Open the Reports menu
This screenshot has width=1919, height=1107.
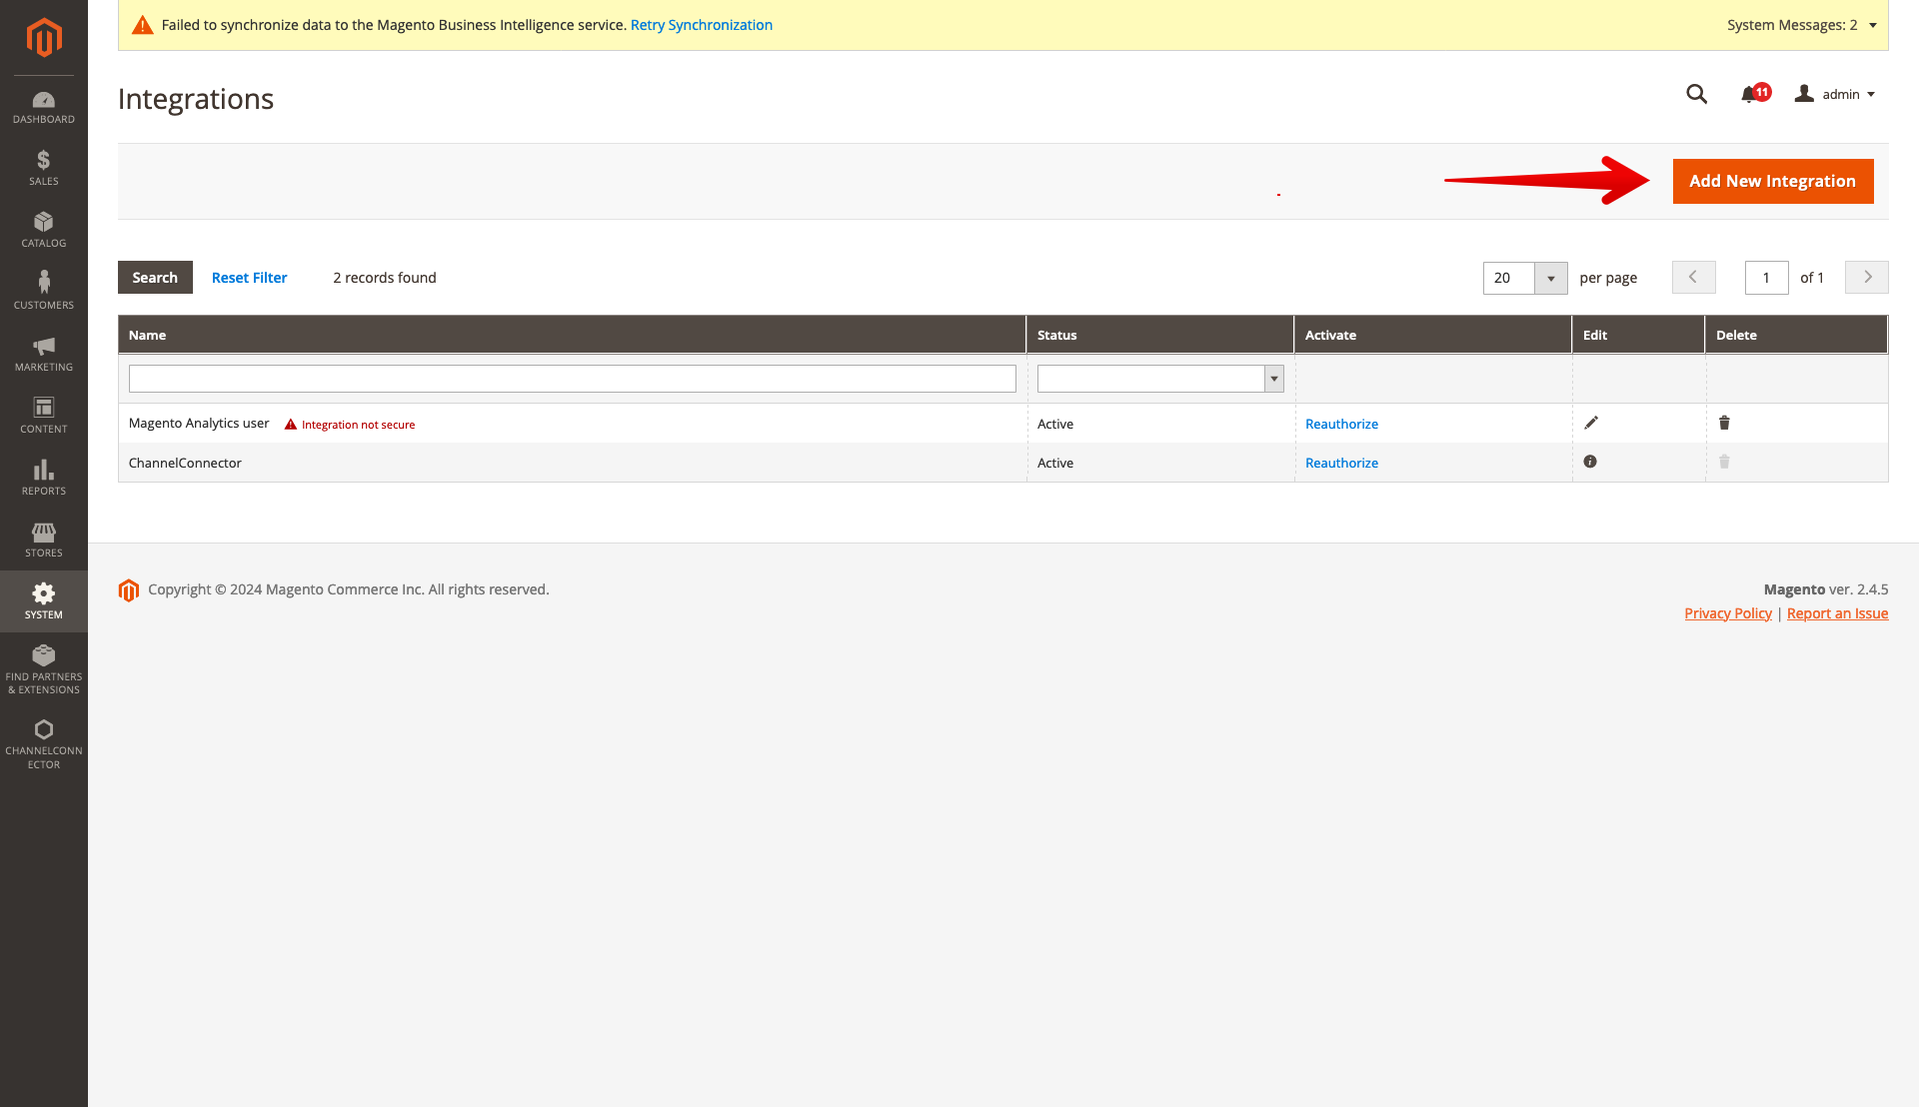point(43,478)
